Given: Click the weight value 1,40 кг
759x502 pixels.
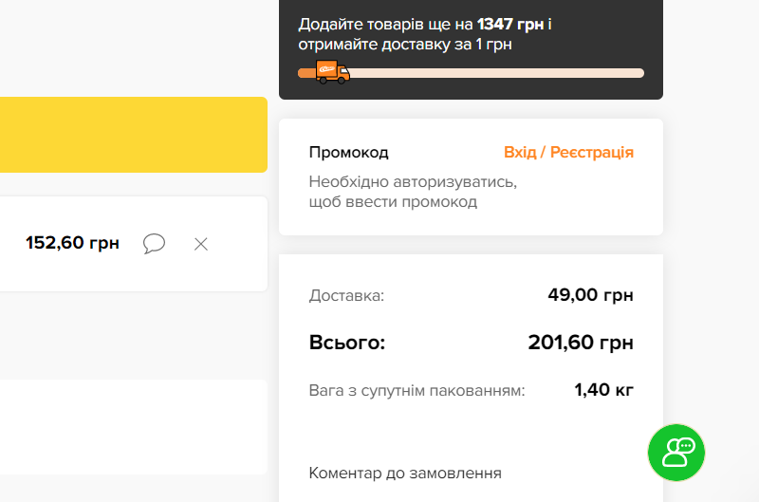Looking at the screenshot, I should (x=604, y=390).
